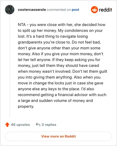
Task: Click the "NTA" word starting the comment
Action: (22, 25)
